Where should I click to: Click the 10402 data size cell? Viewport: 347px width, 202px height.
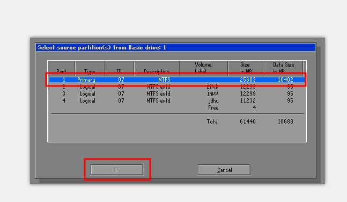coord(285,80)
